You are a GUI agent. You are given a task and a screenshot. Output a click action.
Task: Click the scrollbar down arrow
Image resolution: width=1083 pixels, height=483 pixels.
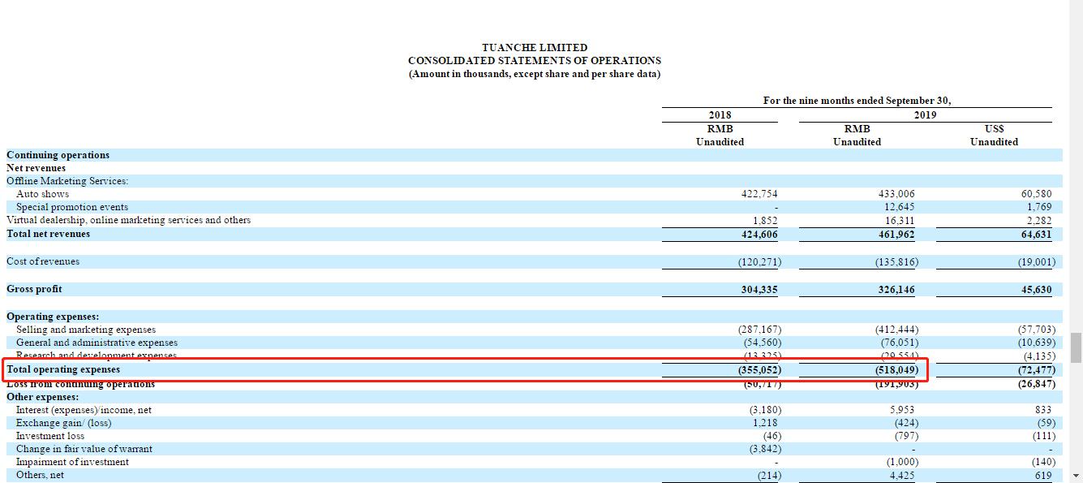1076,476
